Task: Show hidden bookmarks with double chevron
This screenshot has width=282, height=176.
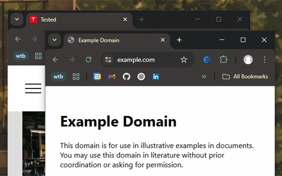Action: [204, 77]
